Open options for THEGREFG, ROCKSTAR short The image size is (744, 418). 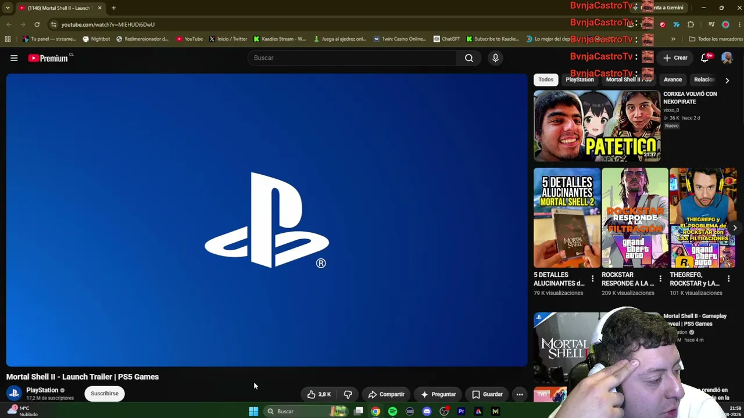coord(728,279)
